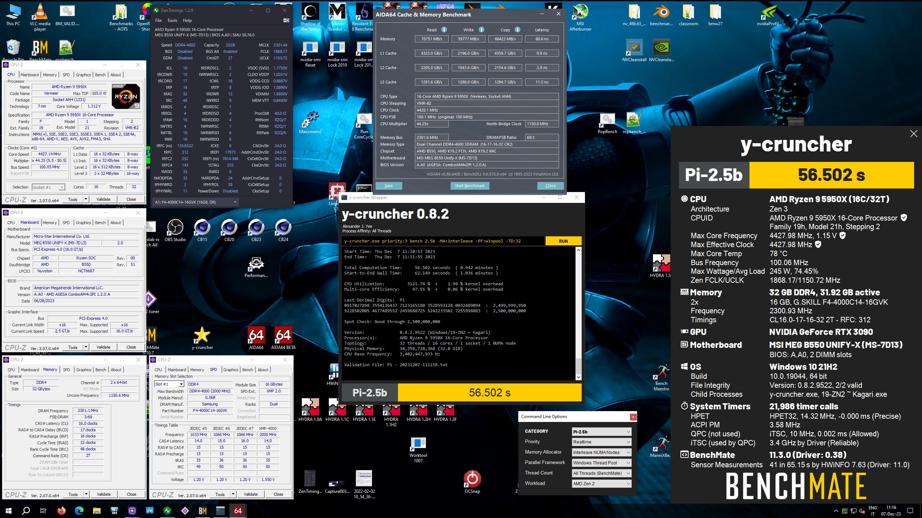Close the BenchMate result overlay panel
The height and width of the screenshot is (518, 922).
(914, 134)
